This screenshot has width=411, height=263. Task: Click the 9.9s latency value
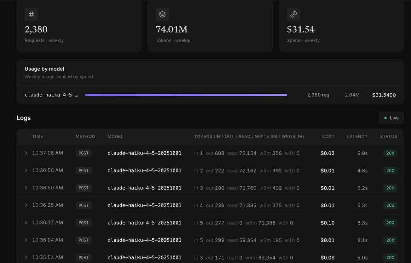362,153
